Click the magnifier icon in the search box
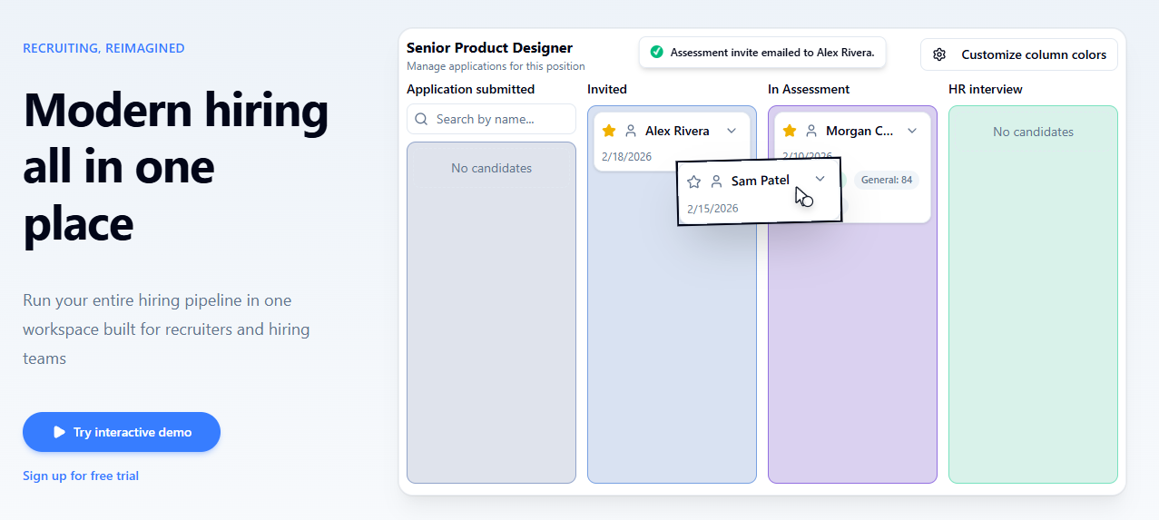This screenshot has width=1159, height=520. click(421, 119)
